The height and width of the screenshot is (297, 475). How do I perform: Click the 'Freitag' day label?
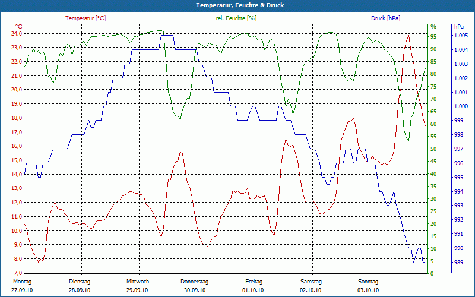point(254,282)
